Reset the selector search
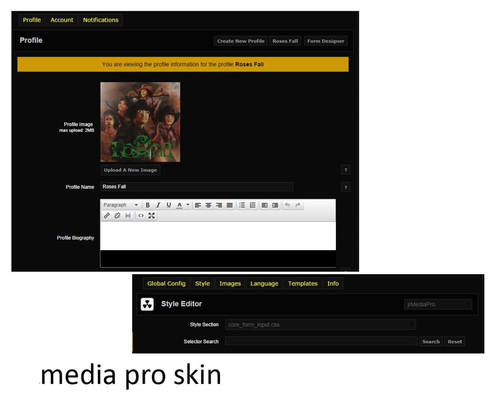This screenshot has height=397, width=488. pos(455,342)
